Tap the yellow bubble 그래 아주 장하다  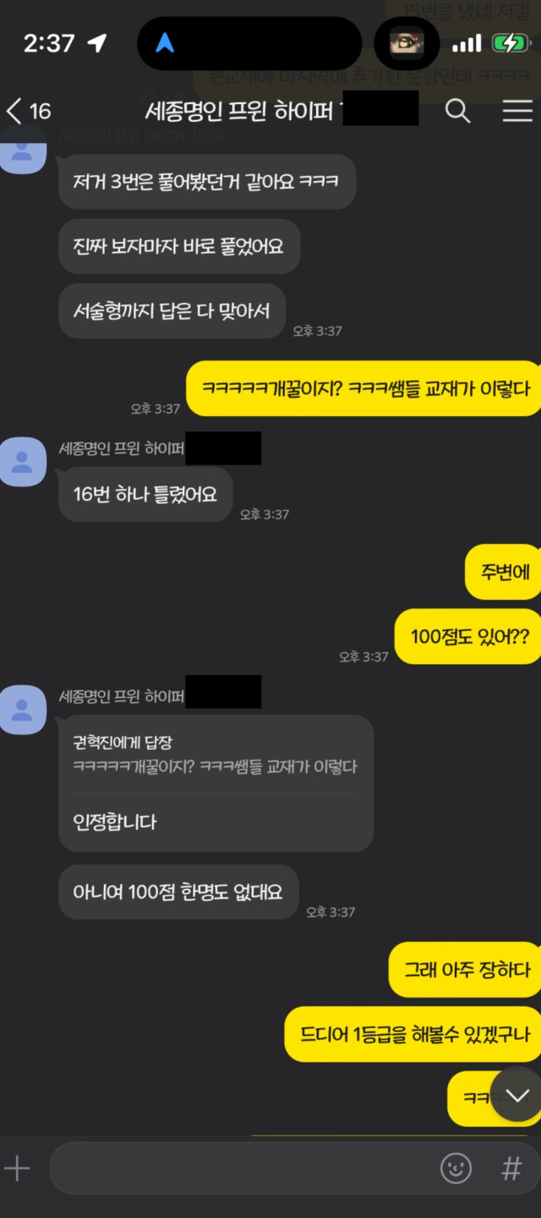click(465, 969)
